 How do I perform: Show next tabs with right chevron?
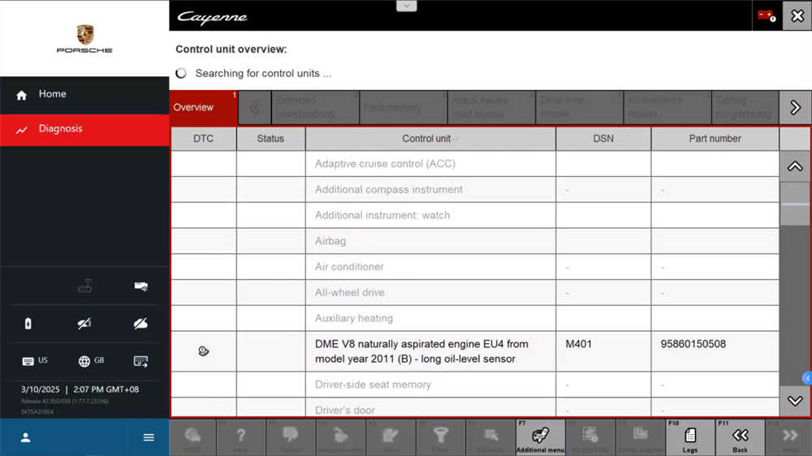(795, 107)
